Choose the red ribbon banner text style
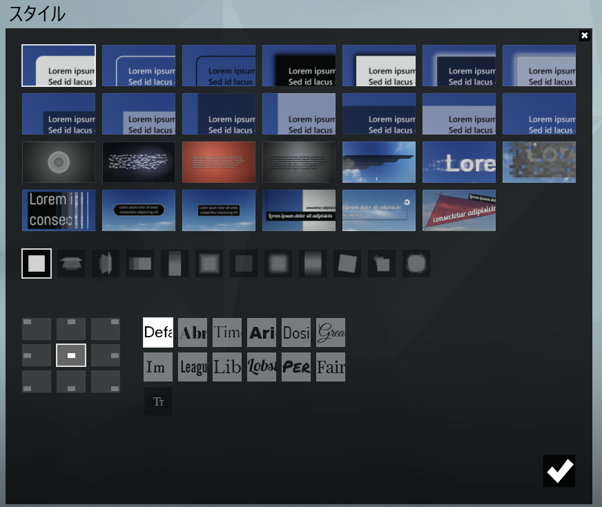602x507 pixels. tap(459, 210)
